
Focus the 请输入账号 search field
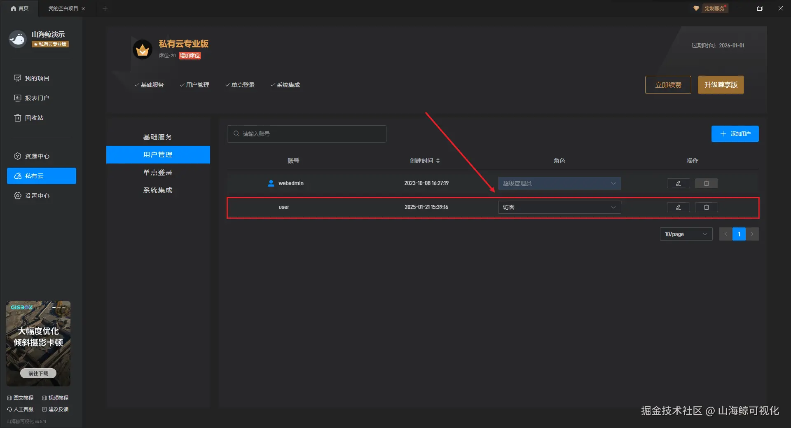click(x=307, y=134)
